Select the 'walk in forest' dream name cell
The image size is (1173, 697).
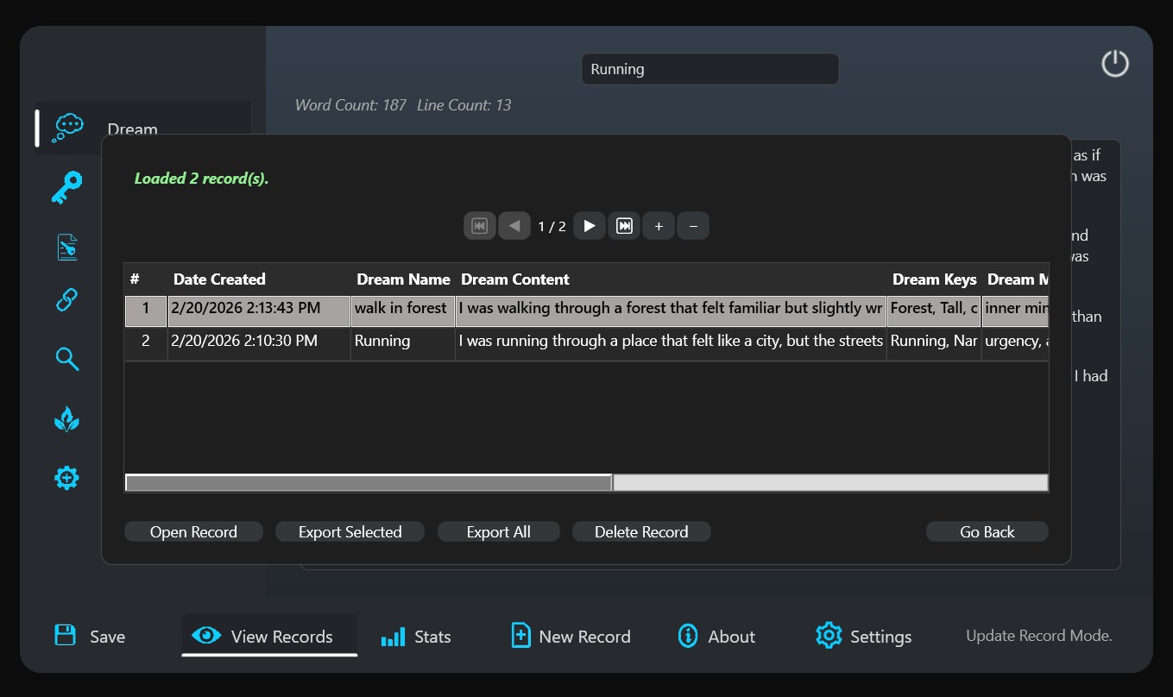tap(402, 311)
